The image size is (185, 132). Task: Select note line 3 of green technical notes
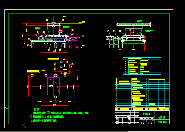(x=44, y=120)
